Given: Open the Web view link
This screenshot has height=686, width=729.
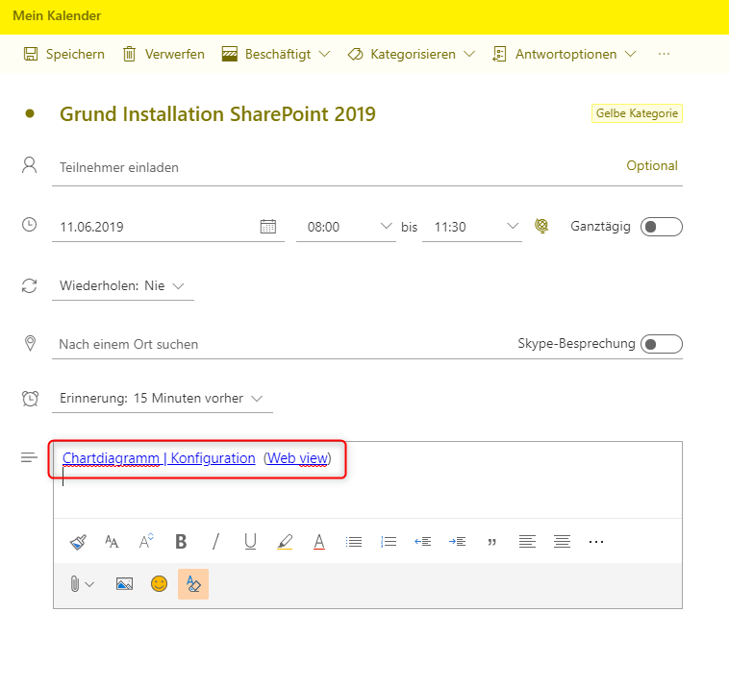Looking at the screenshot, I should click(297, 458).
